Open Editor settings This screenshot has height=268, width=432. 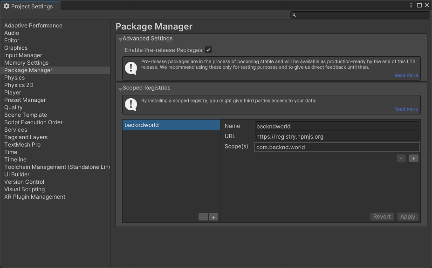coord(55,40)
